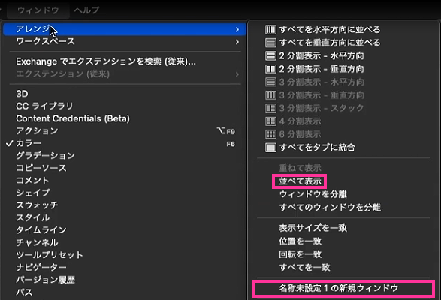Viewport: 441px width, 300px height.
Task: Expand the ワークスペース submenu arrow
Action: click(237, 42)
